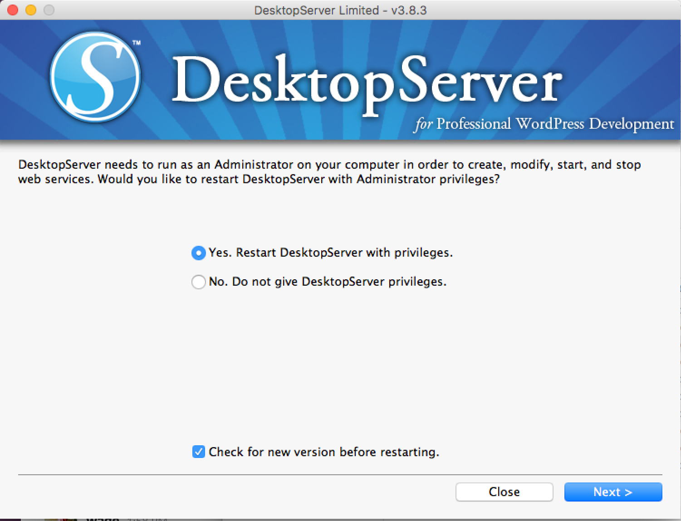This screenshot has height=521, width=681.
Task: Click the Next button
Action: [x=612, y=492]
